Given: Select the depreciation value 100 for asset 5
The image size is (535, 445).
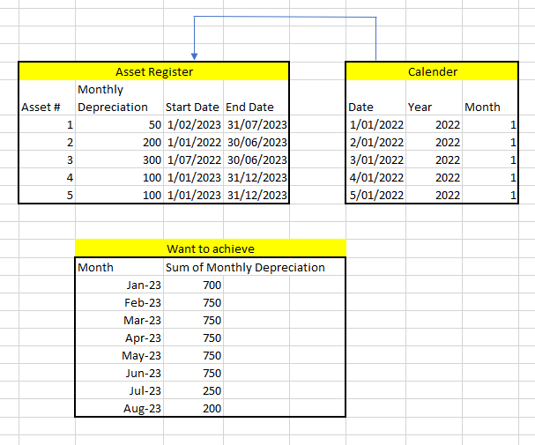Looking at the screenshot, I should pos(119,195).
